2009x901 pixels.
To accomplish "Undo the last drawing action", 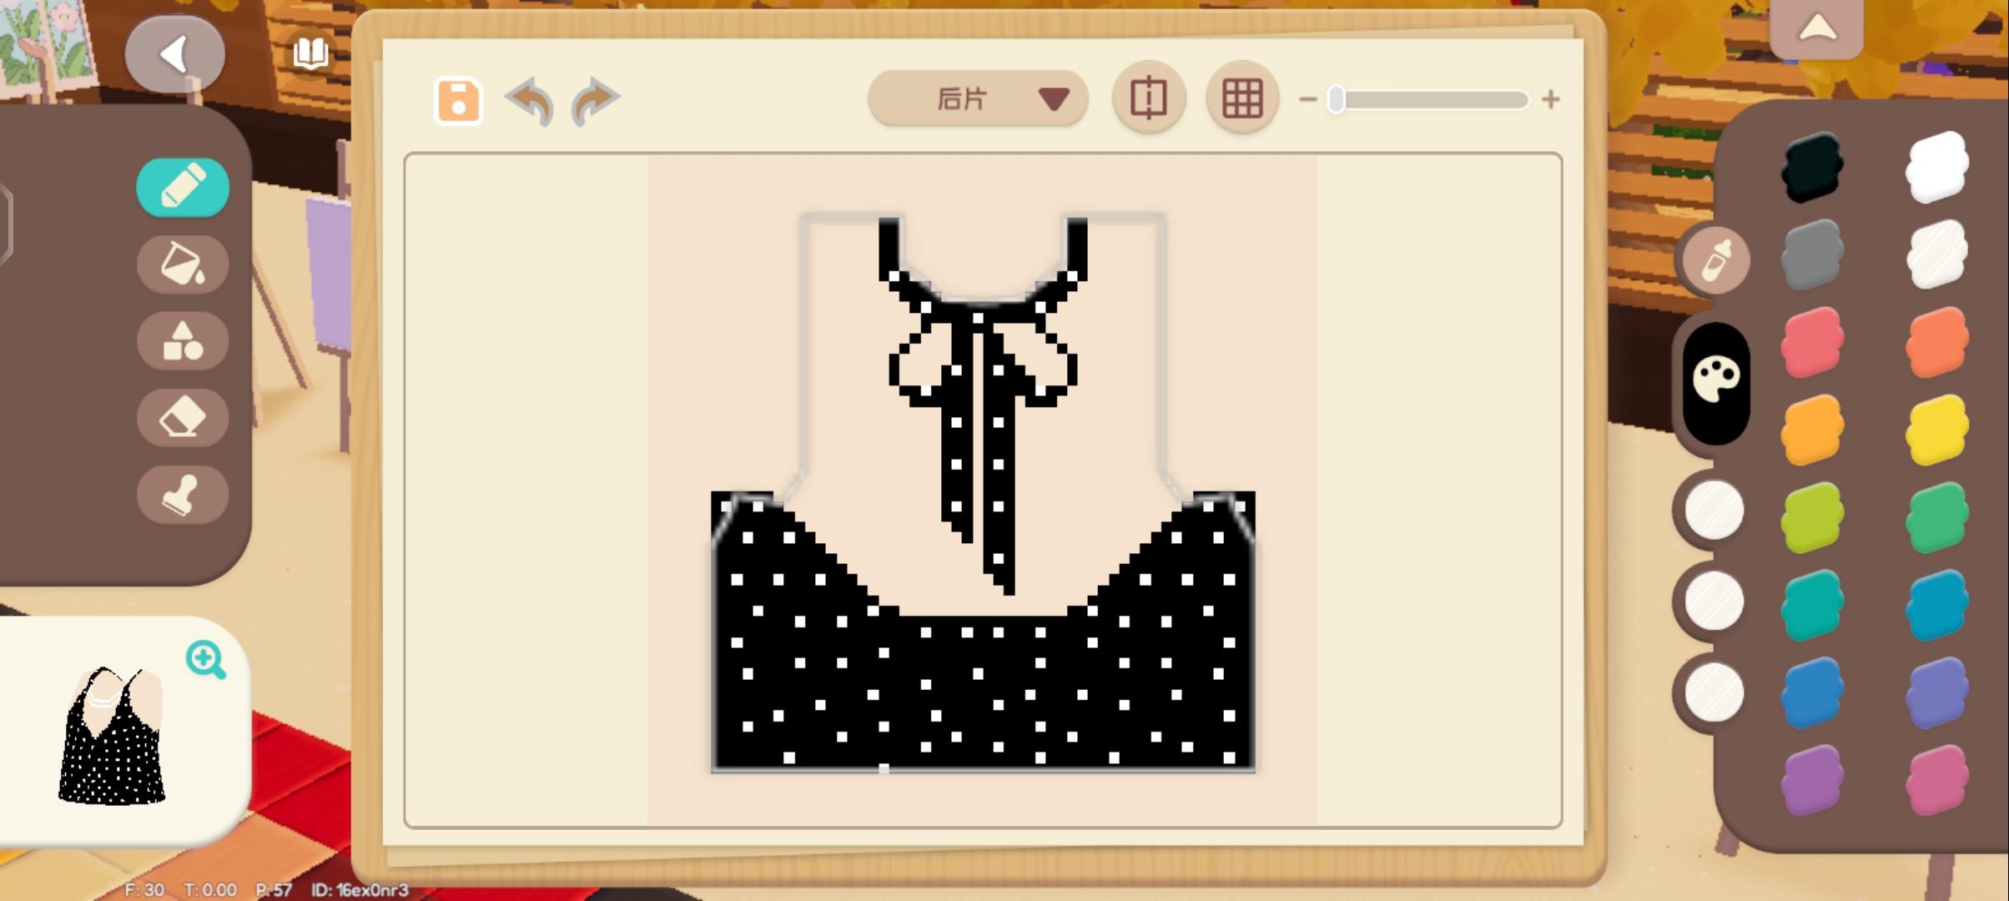I will pyautogui.click(x=531, y=101).
